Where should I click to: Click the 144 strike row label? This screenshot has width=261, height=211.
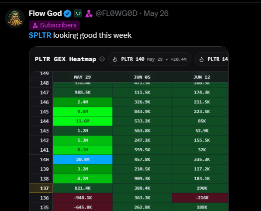41,121
